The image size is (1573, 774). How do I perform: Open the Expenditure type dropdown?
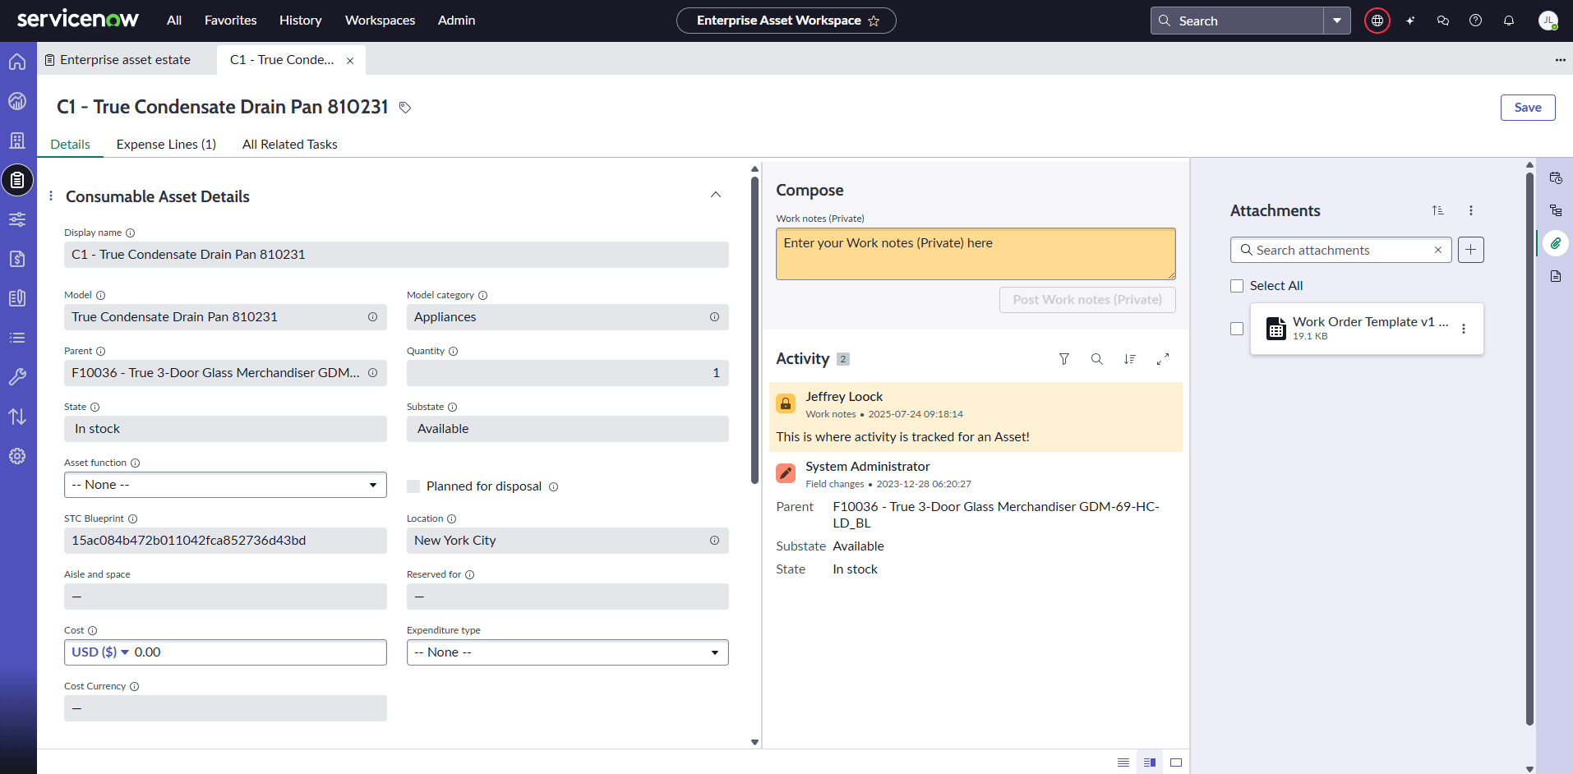(x=568, y=652)
